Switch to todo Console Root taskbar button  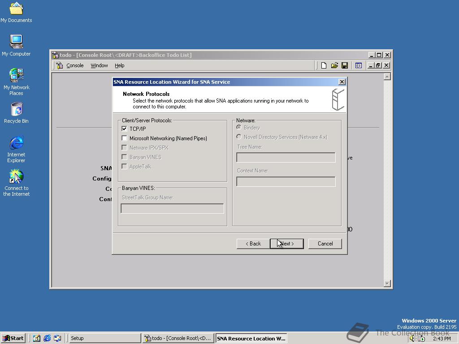point(178,338)
